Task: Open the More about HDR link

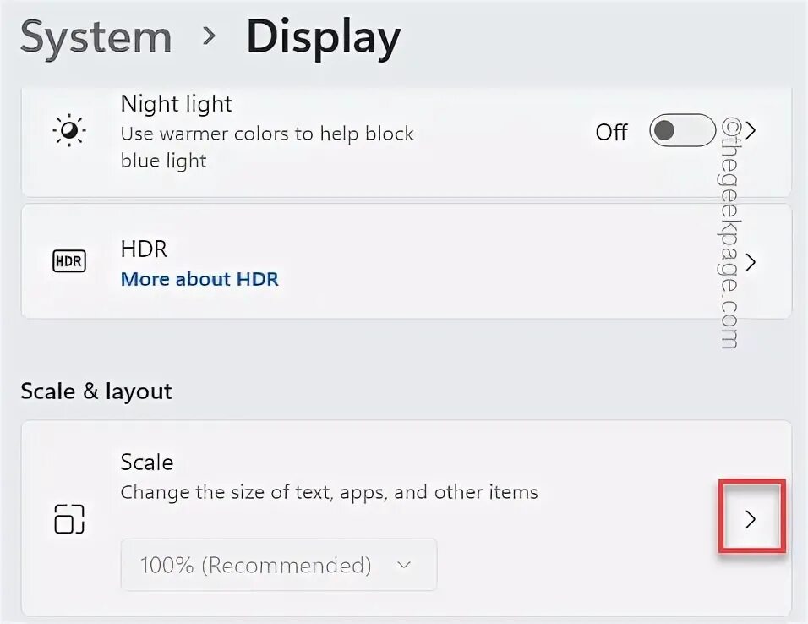Action: pyautogui.click(x=199, y=278)
